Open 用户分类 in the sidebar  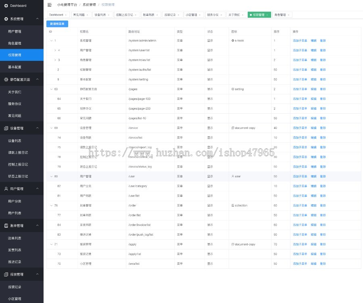coord(21,201)
